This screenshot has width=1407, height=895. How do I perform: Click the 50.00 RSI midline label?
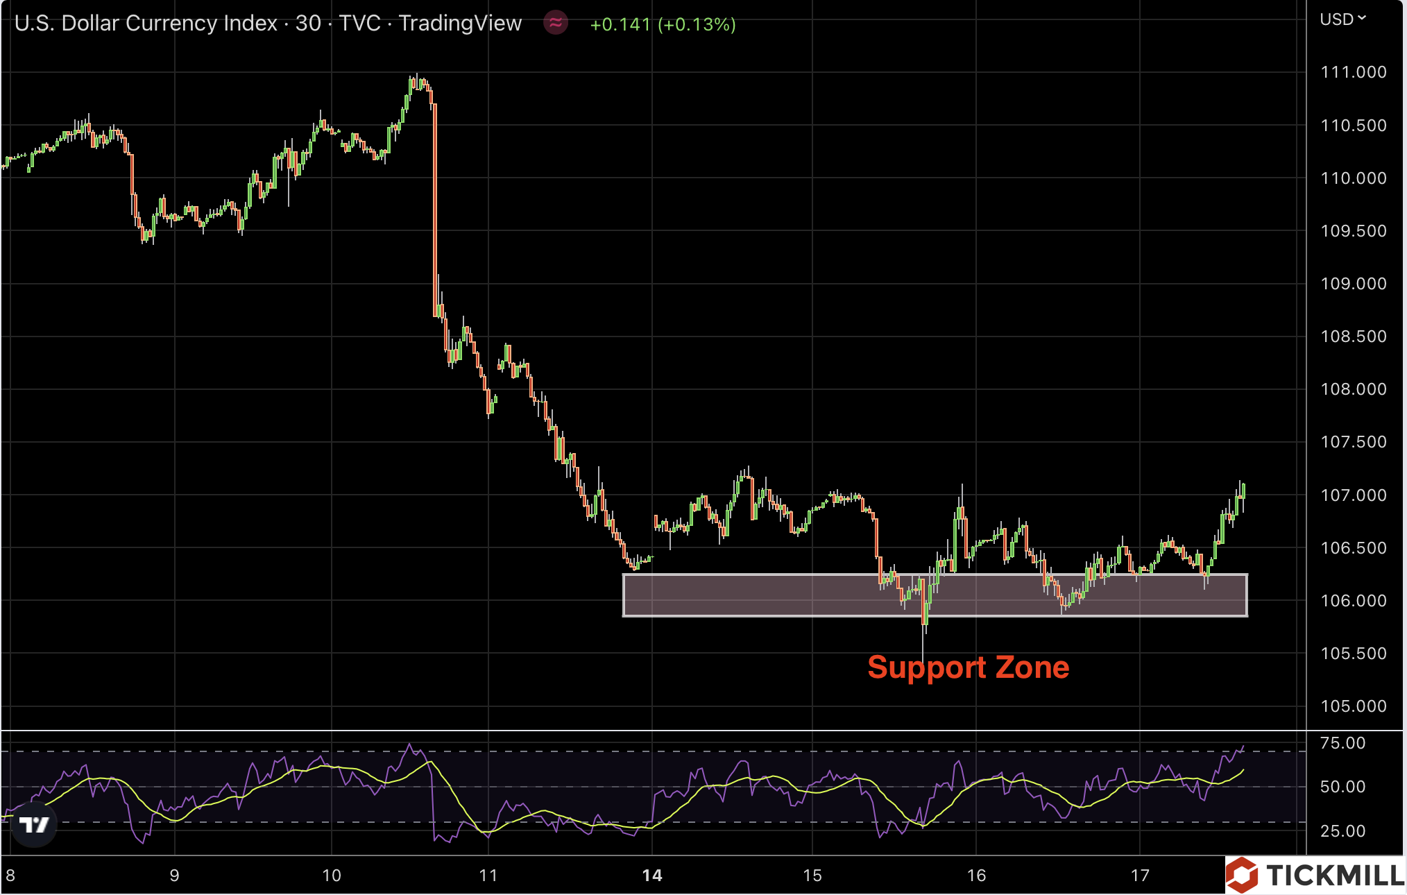pos(1342,787)
